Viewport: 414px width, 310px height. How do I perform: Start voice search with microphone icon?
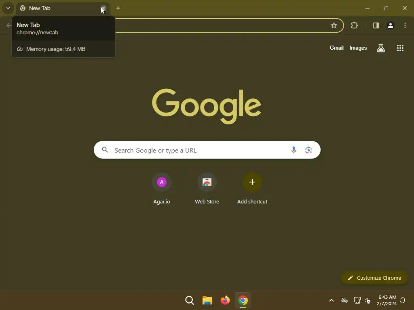point(294,150)
